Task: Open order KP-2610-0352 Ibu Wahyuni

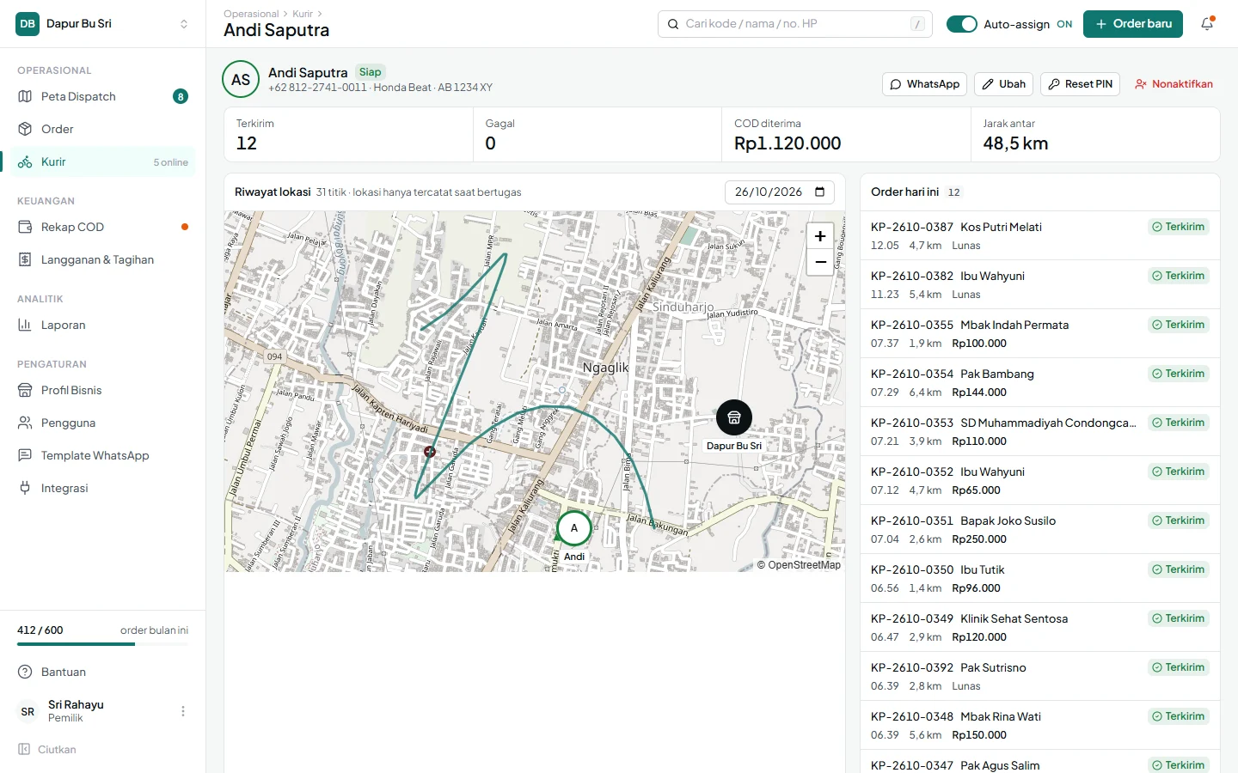Action: [1040, 480]
